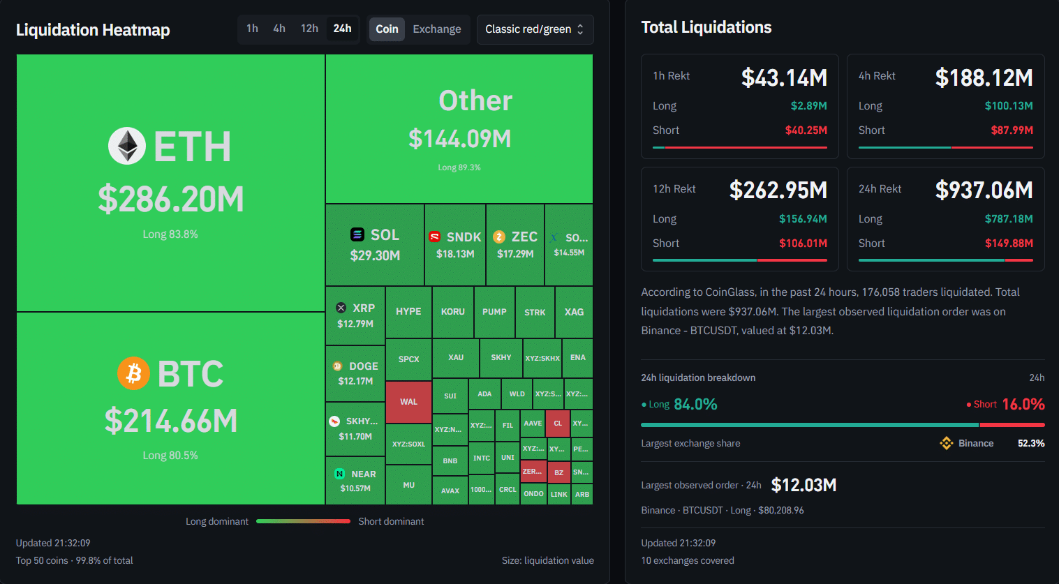Select the FIL heatmap tile

click(x=508, y=426)
